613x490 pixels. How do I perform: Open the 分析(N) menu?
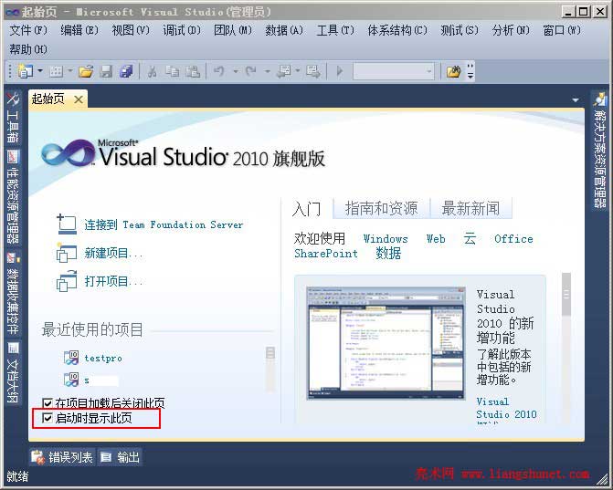(x=511, y=30)
